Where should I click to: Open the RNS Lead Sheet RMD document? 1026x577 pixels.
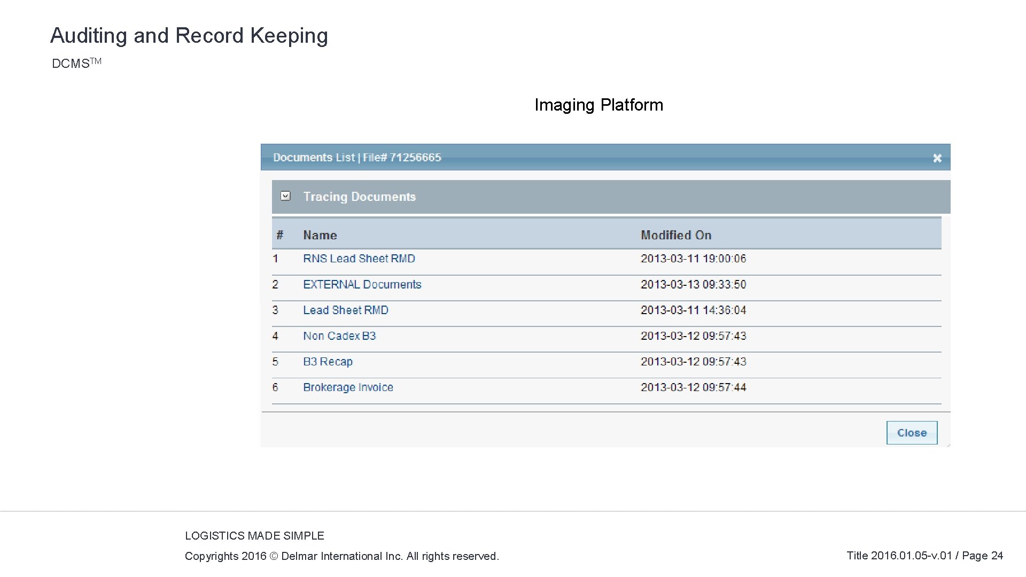tap(359, 259)
